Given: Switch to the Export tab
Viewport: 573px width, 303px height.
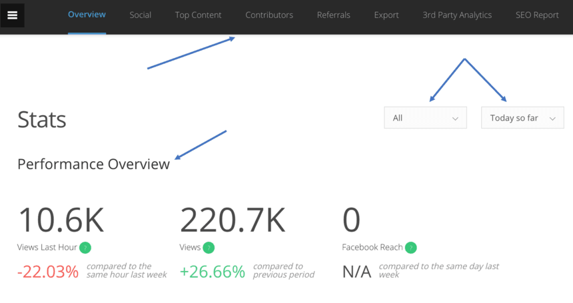Looking at the screenshot, I should [x=386, y=15].
